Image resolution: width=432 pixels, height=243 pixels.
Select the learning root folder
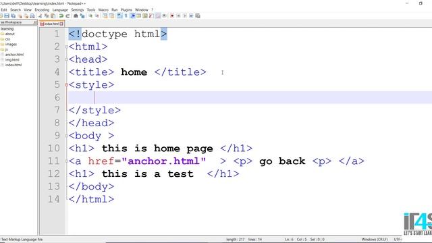[x=7, y=28]
